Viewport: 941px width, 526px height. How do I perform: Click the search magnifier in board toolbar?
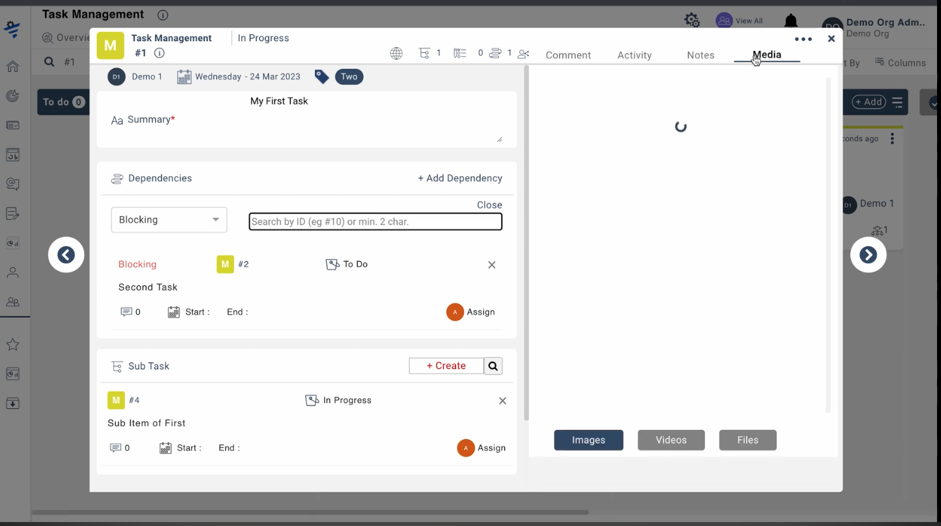point(49,62)
